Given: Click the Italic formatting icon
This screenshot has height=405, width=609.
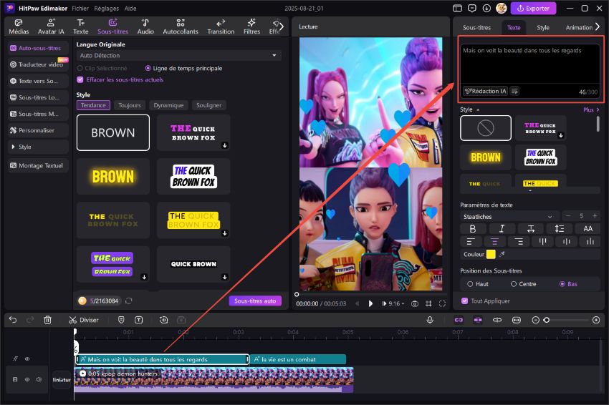Looking at the screenshot, I should (x=502, y=228).
